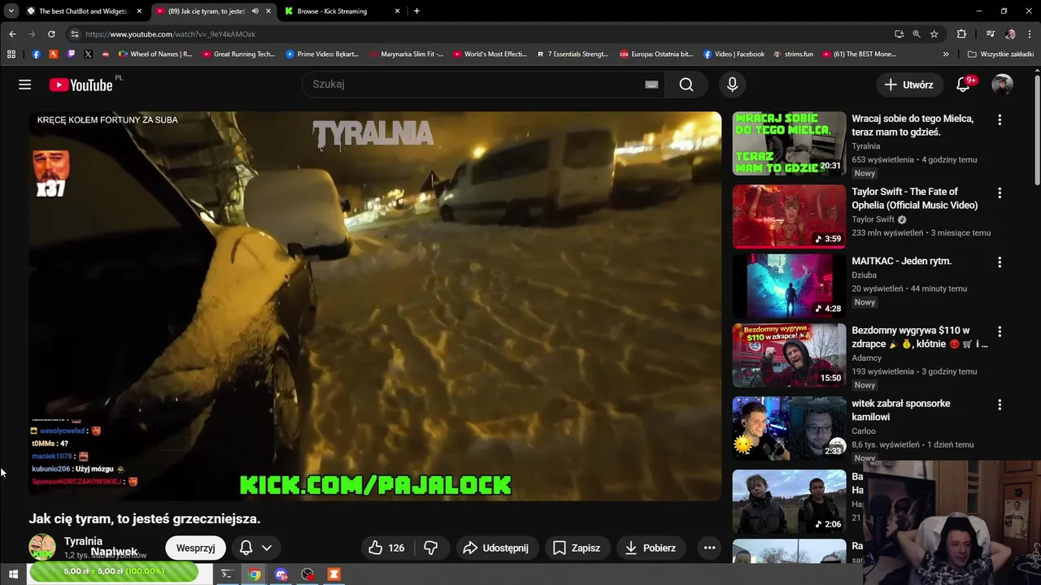Screen dimensions: 1041x585
Task: Open YouTube notifications bell
Action: pyautogui.click(x=964, y=84)
